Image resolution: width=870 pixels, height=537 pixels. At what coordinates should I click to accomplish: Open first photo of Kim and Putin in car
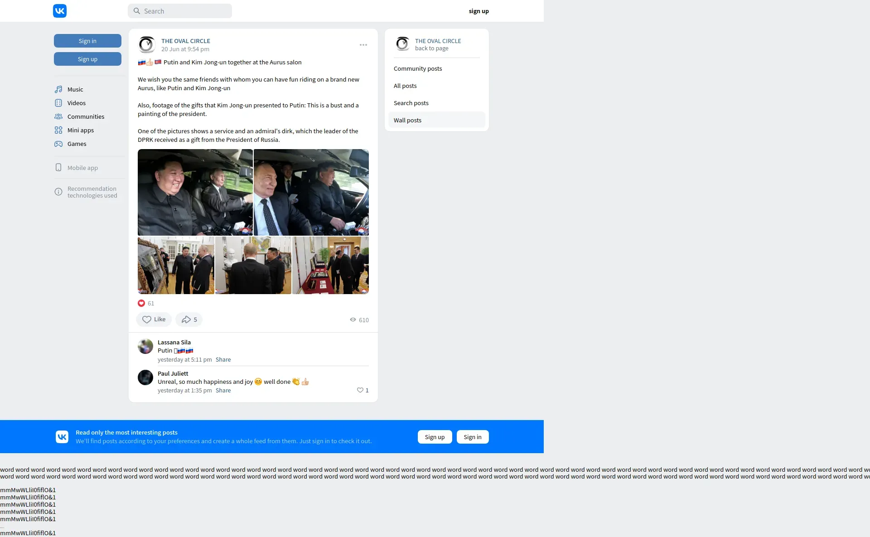click(x=195, y=192)
